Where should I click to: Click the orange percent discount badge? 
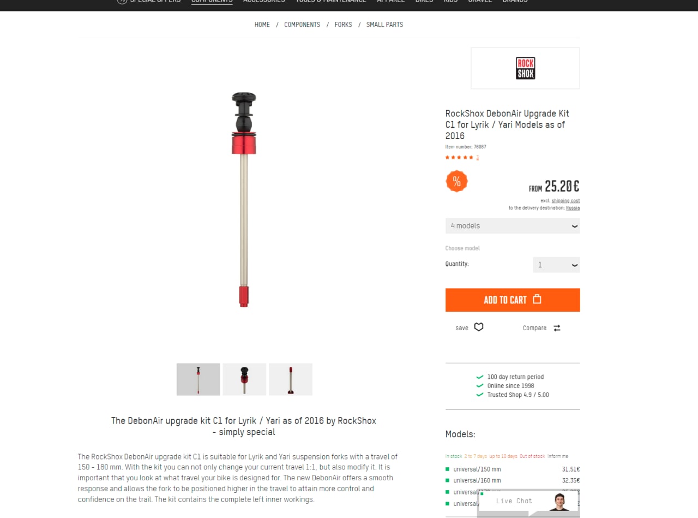457,181
